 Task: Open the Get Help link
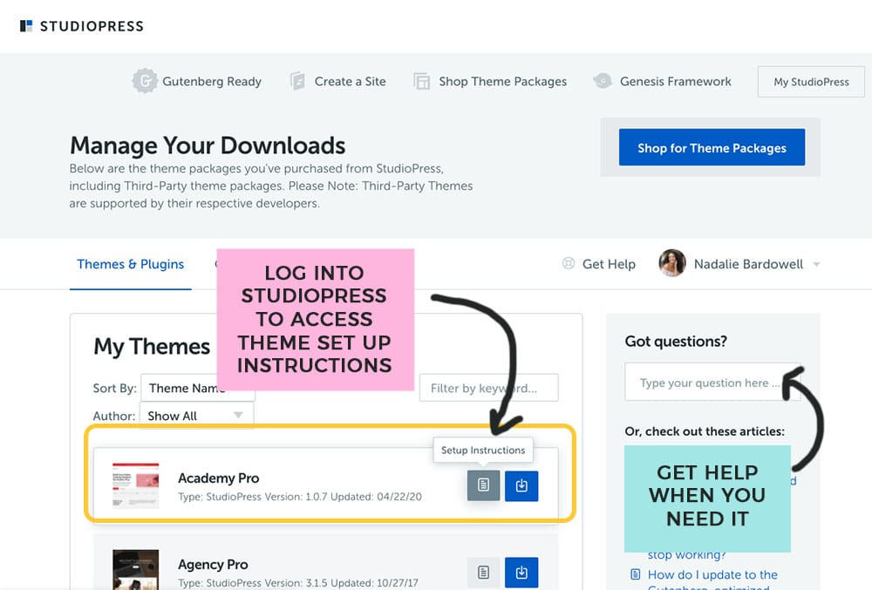click(x=609, y=264)
